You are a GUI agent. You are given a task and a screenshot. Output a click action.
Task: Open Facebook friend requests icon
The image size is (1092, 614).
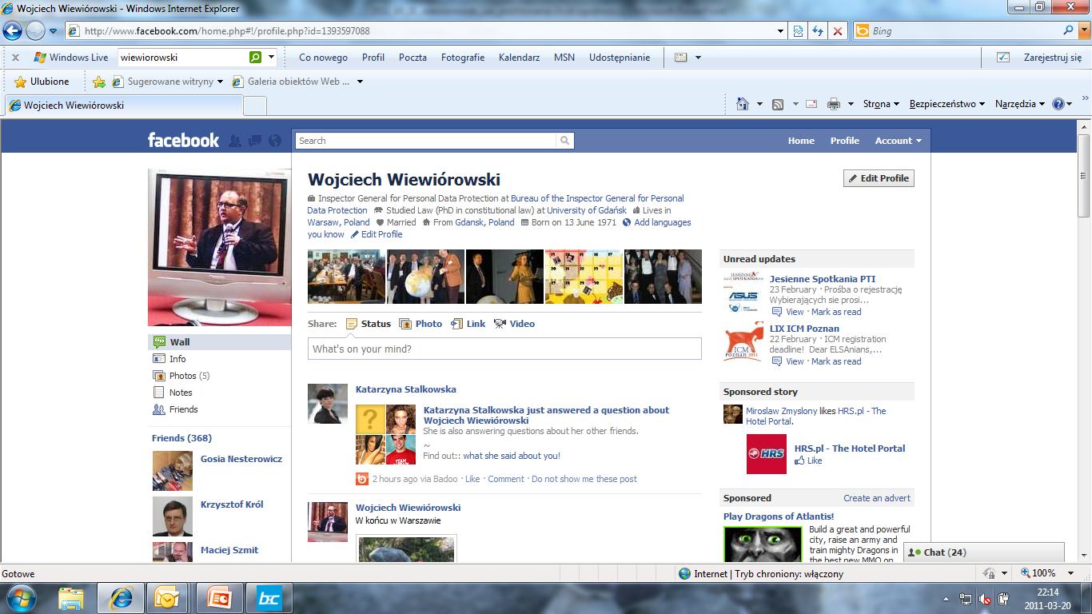click(x=235, y=141)
